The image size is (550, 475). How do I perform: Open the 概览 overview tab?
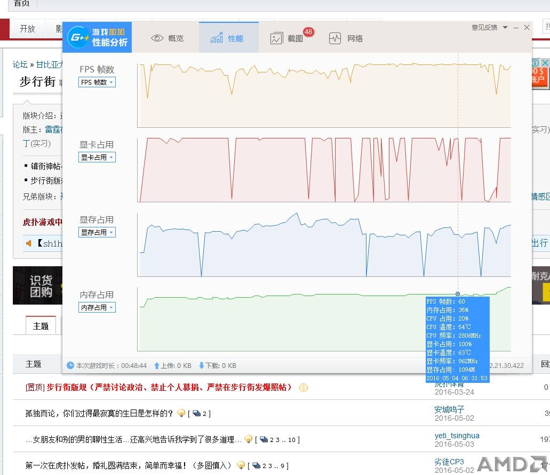pyautogui.click(x=168, y=38)
